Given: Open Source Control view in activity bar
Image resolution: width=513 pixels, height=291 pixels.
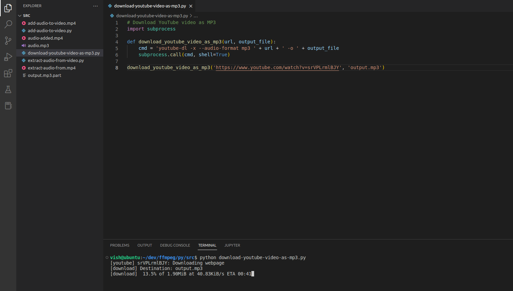Looking at the screenshot, I should 8,40.
